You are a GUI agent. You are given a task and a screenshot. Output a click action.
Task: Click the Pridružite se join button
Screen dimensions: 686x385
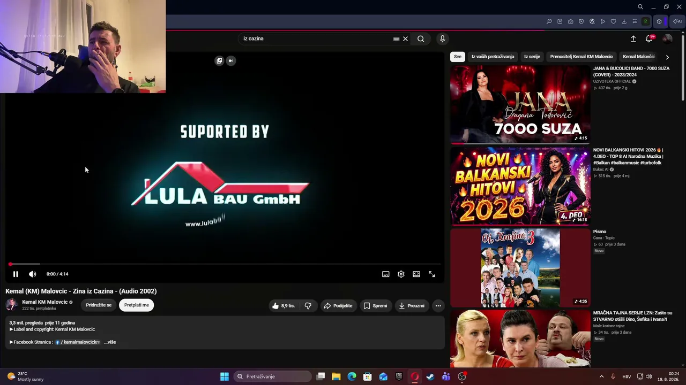(99, 305)
